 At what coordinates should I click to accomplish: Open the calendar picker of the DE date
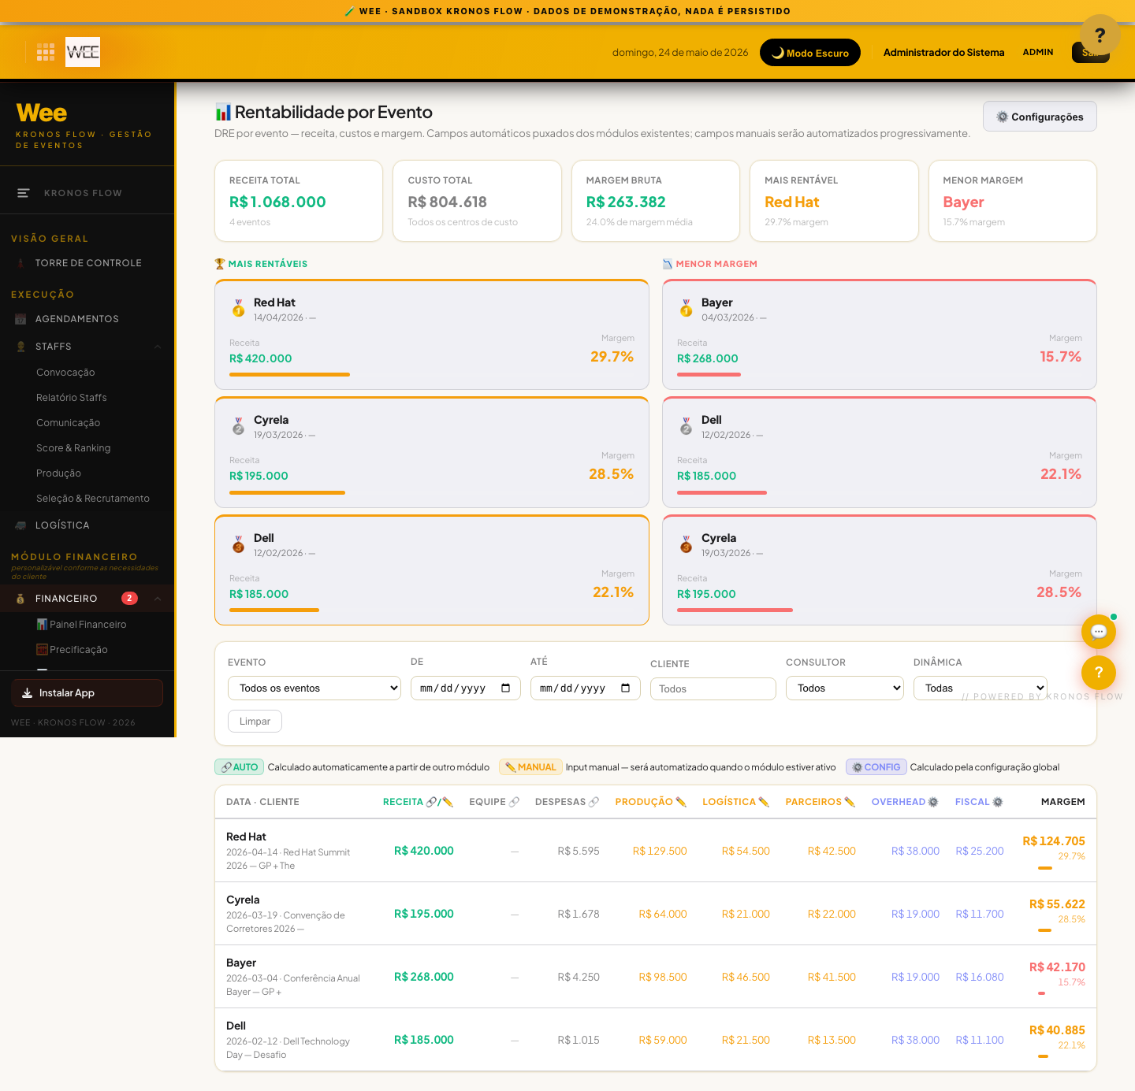506,688
